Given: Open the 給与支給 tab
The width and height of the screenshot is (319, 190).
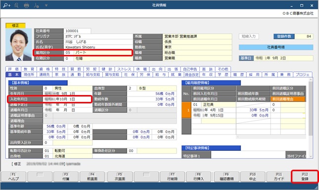Looking at the screenshot, I should pos(93,75).
